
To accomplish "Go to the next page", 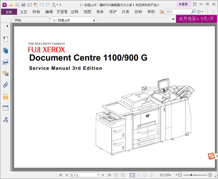I will point(103,175).
